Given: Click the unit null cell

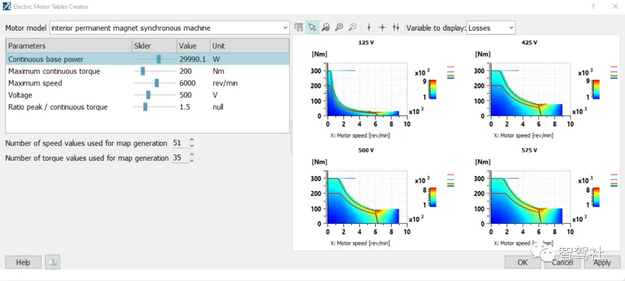Looking at the screenshot, I should tap(218, 107).
